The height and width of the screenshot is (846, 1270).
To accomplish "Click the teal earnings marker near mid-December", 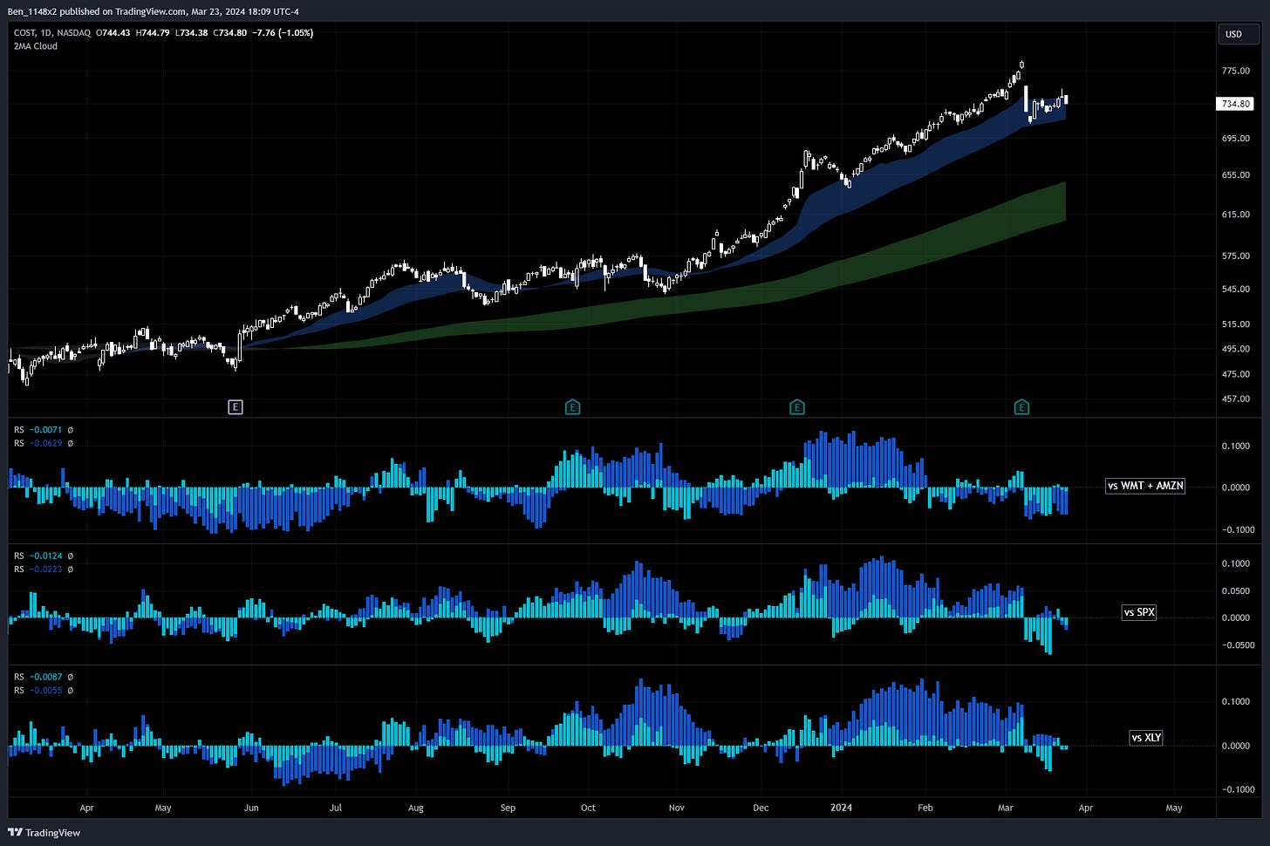I will [x=796, y=407].
